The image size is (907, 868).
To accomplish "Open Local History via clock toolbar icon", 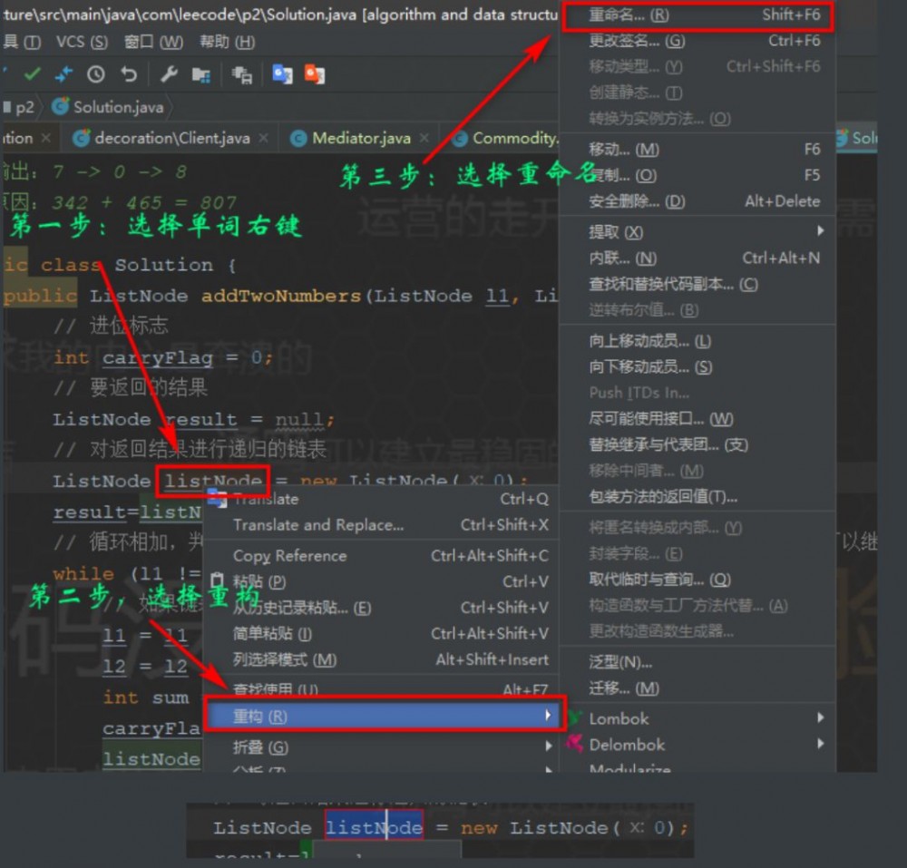I will (x=95, y=73).
